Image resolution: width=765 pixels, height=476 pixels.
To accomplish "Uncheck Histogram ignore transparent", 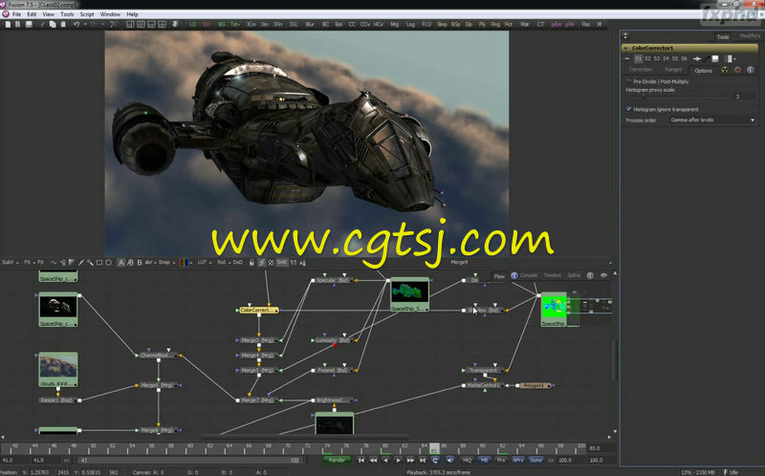I will (x=629, y=109).
